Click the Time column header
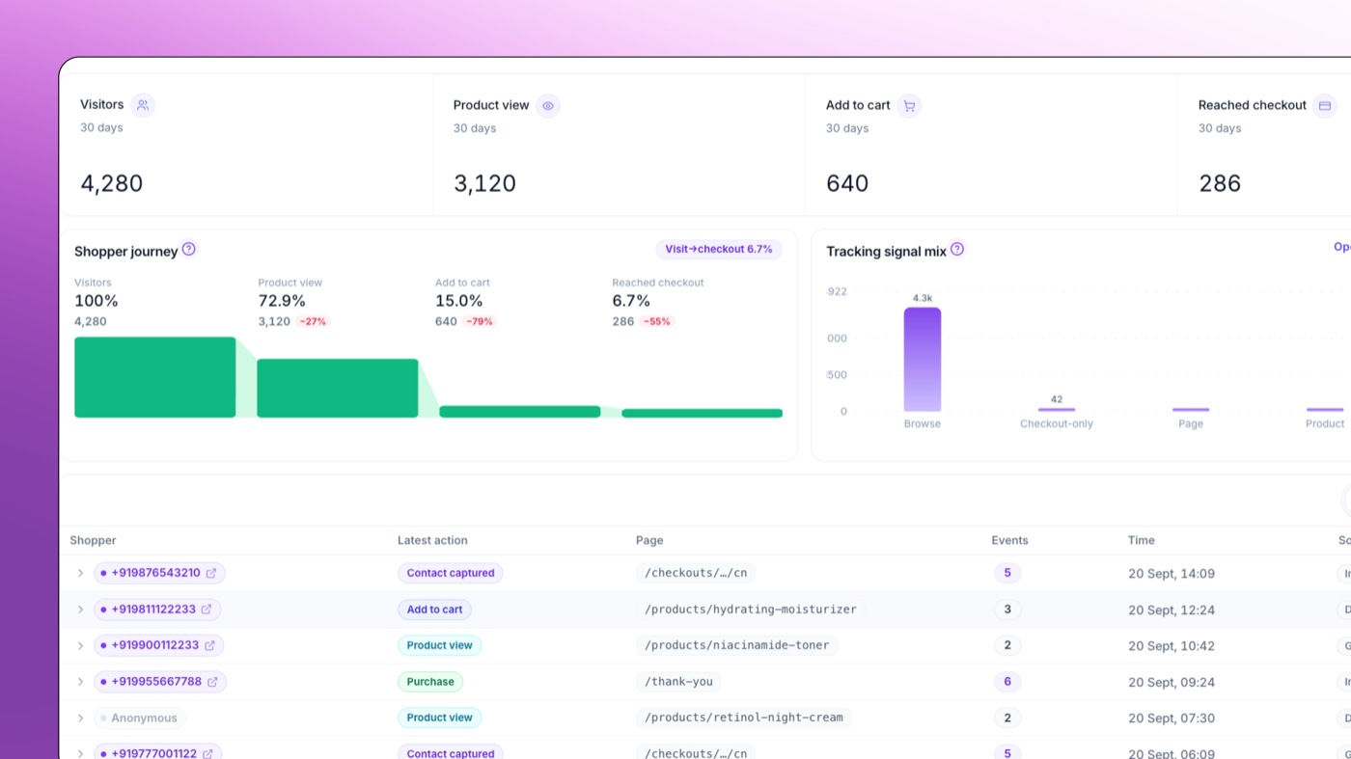This screenshot has height=759, width=1351. [1142, 540]
